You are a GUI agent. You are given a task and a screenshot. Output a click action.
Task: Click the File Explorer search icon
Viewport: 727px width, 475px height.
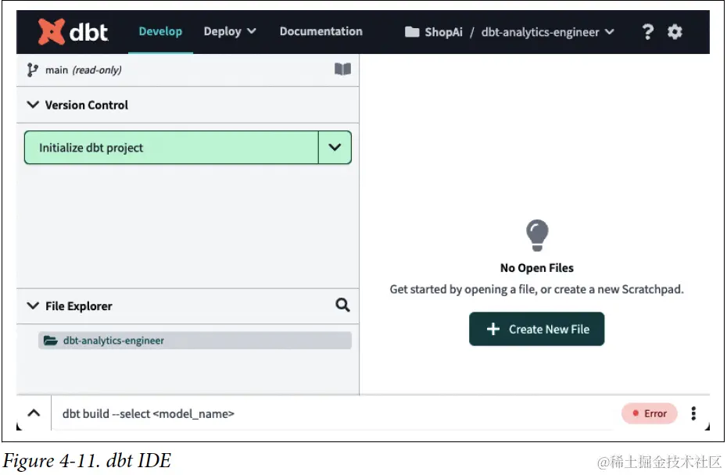click(x=342, y=305)
